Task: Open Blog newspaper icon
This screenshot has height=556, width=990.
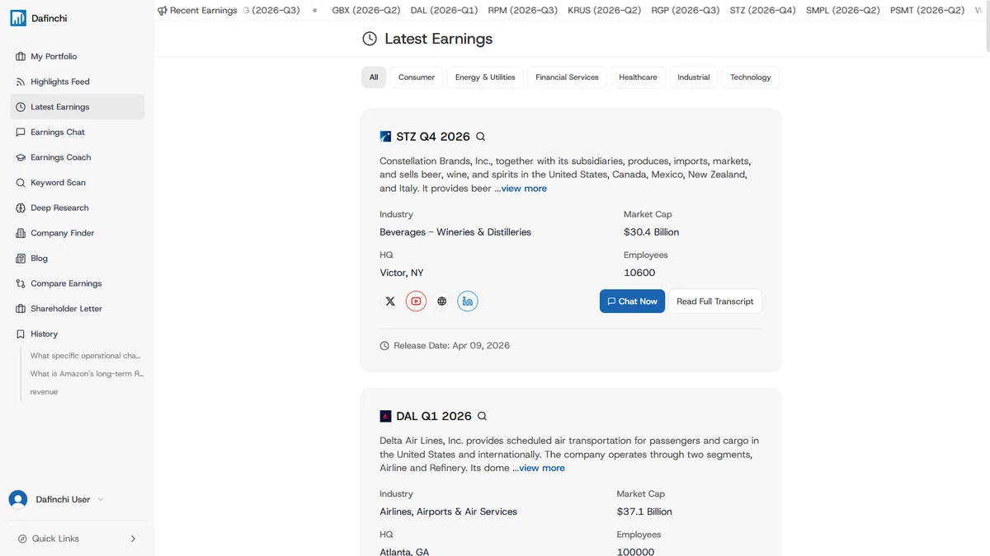Action: [21, 259]
